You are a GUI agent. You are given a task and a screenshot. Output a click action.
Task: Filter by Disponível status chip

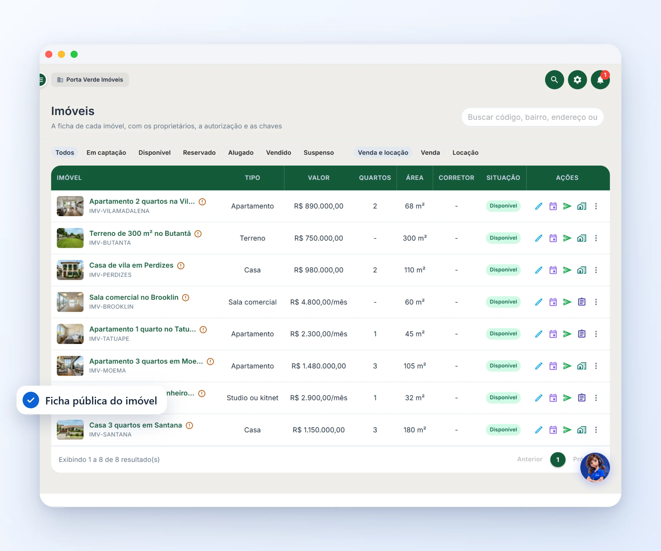tap(154, 152)
